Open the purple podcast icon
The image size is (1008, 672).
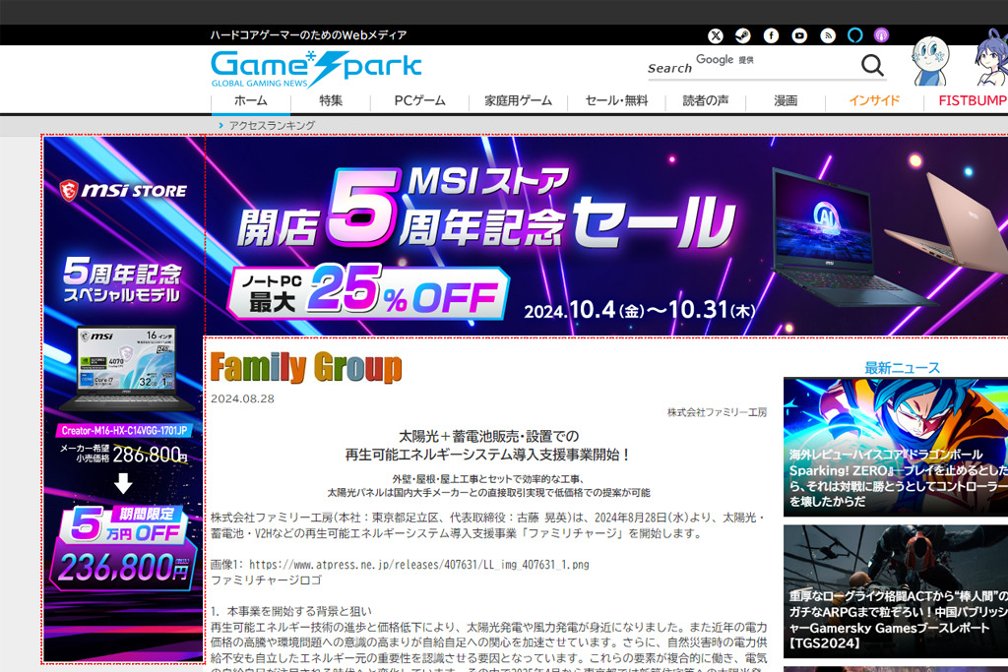coord(881,35)
